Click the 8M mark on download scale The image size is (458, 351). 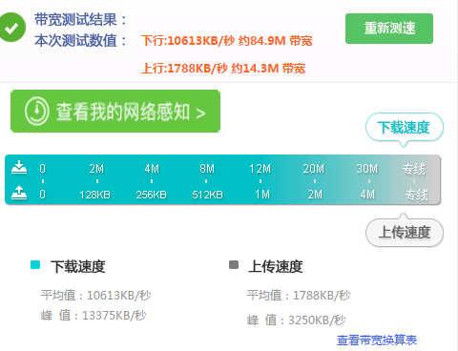coord(207,169)
